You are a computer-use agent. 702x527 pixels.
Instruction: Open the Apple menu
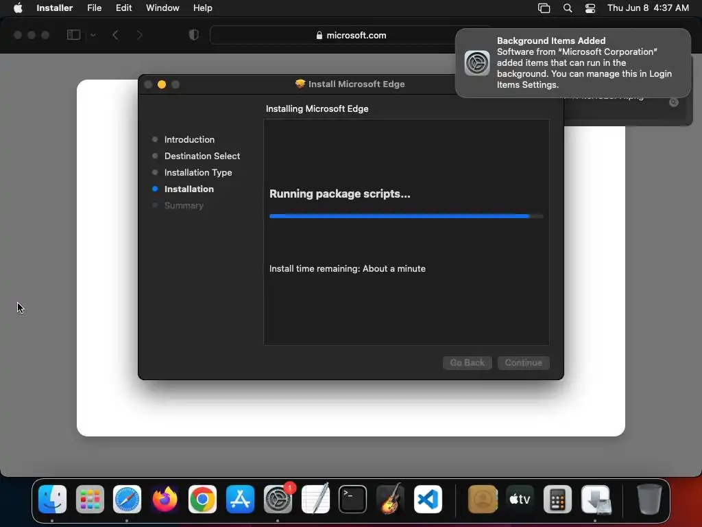click(18, 8)
